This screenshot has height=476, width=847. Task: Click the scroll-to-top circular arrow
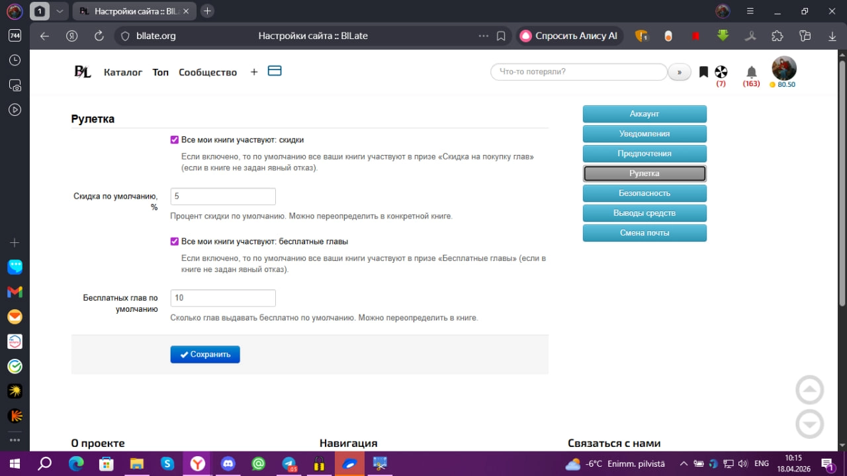click(x=809, y=390)
